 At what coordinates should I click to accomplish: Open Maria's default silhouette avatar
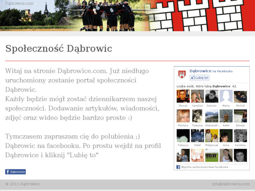coord(226,96)
